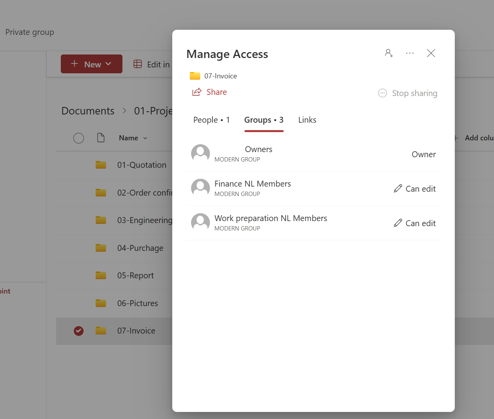Click the Documents breadcrumb link
The height and width of the screenshot is (419, 494).
(88, 111)
